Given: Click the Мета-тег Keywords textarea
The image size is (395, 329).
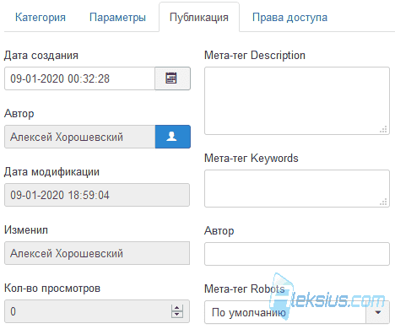Looking at the screenshot, I should 297,188.
